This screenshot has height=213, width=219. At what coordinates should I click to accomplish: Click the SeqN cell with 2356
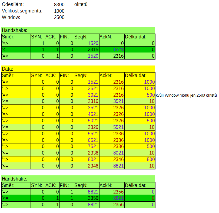[x=87, y=198]
